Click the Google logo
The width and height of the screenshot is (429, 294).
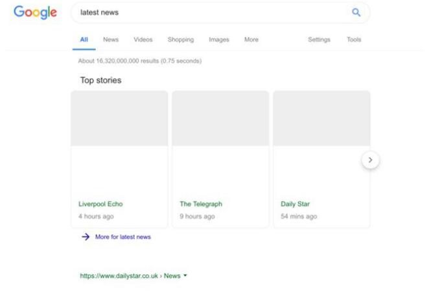tap(35, 12)
